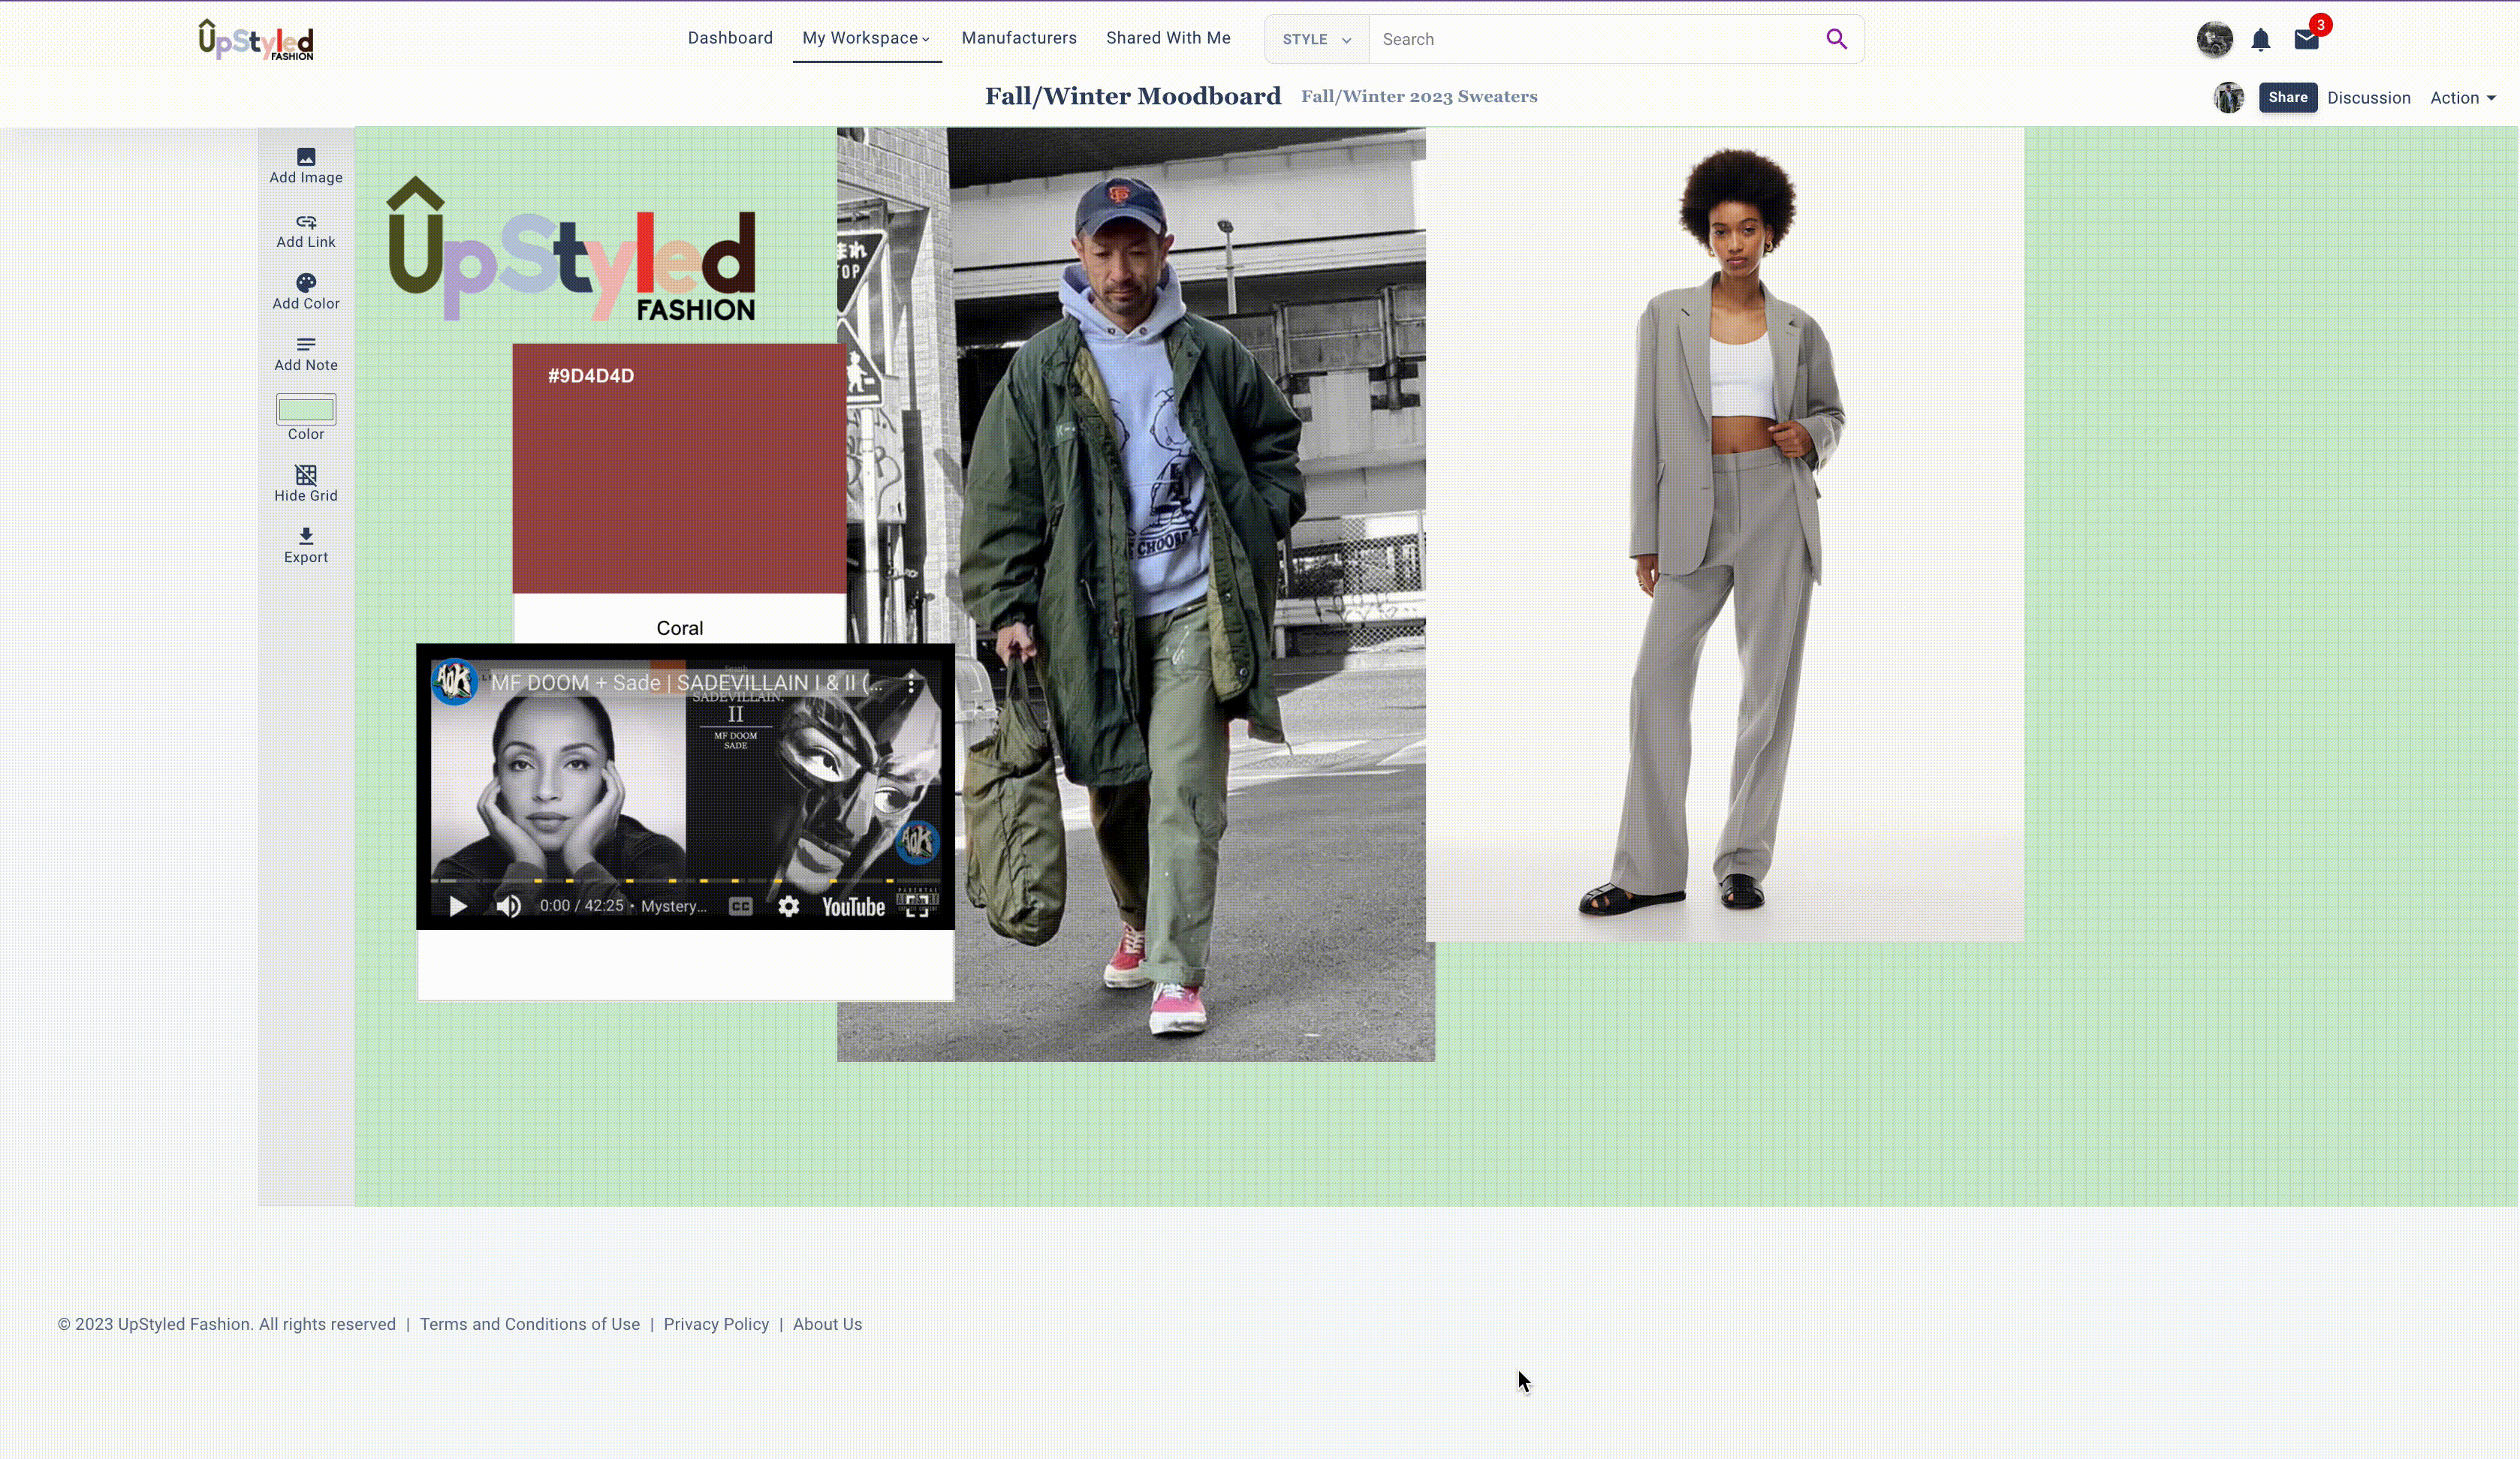Click the board background Color swatch
The image size is (2520, 1459).
click(306, 410)
